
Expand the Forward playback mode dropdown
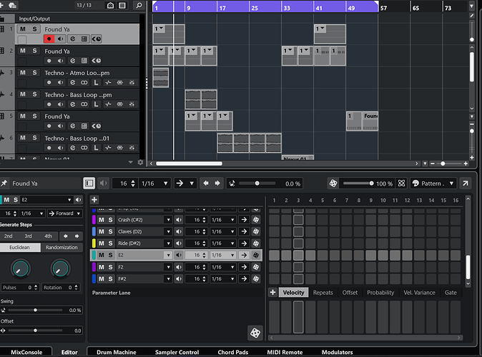click(x=65, y=213)
